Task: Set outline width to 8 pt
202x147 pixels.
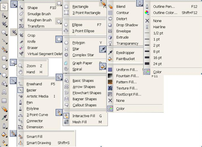Action: (x=157, y=52)
